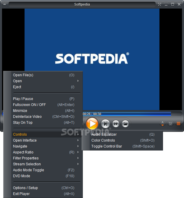
Task: Open Options / Setup
Action: coord(47,188)
